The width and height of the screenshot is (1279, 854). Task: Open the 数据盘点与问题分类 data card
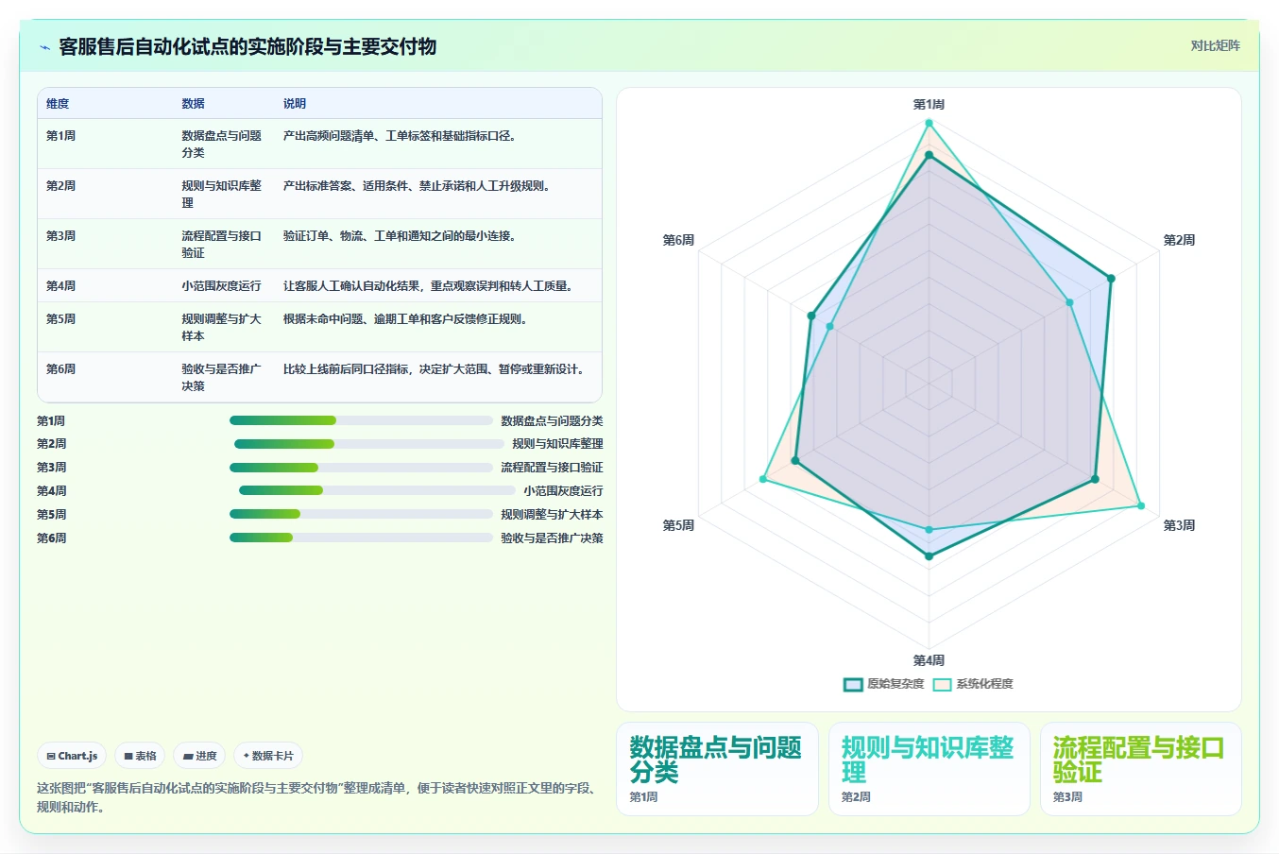point(717,769)
